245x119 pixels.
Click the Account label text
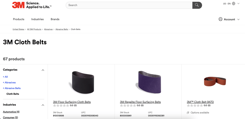pyautogui.click(x=229, y=19)
